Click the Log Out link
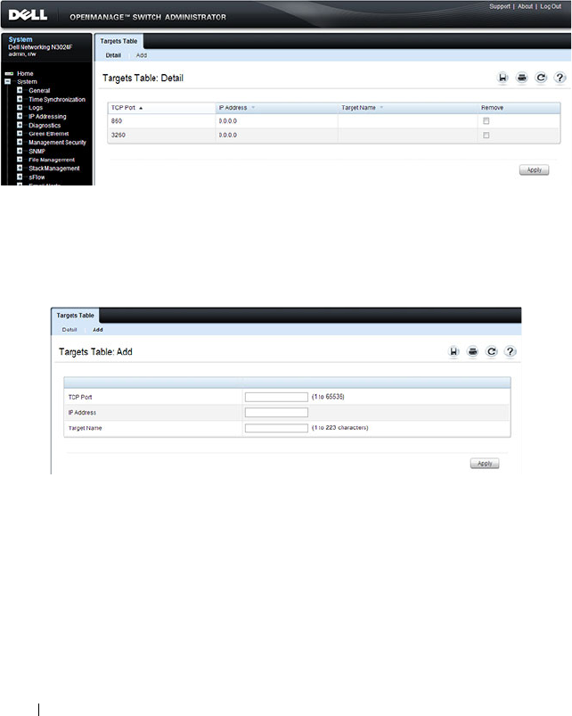572x716 pixels. click(551, 6)
